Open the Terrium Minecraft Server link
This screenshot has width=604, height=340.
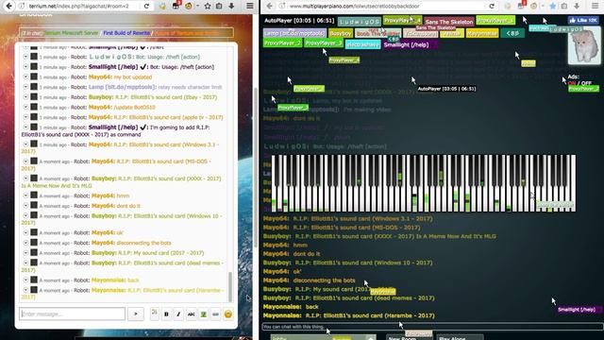[72, 33]
